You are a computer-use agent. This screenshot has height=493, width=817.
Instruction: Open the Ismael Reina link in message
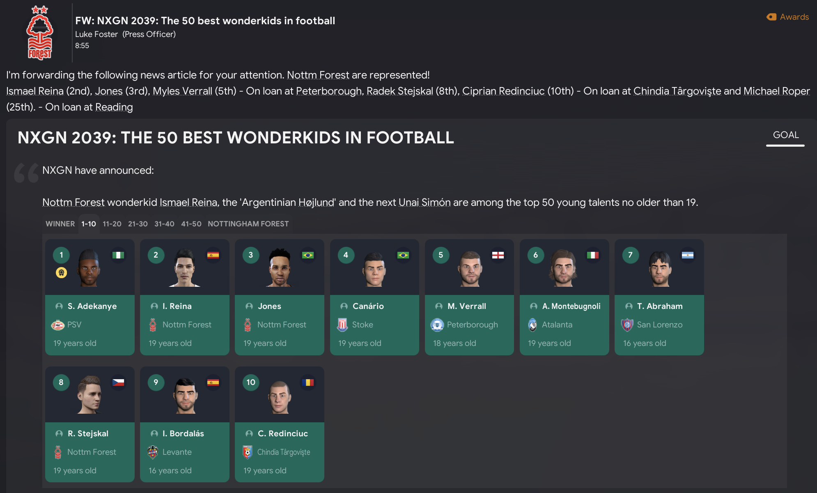point(35,91)
